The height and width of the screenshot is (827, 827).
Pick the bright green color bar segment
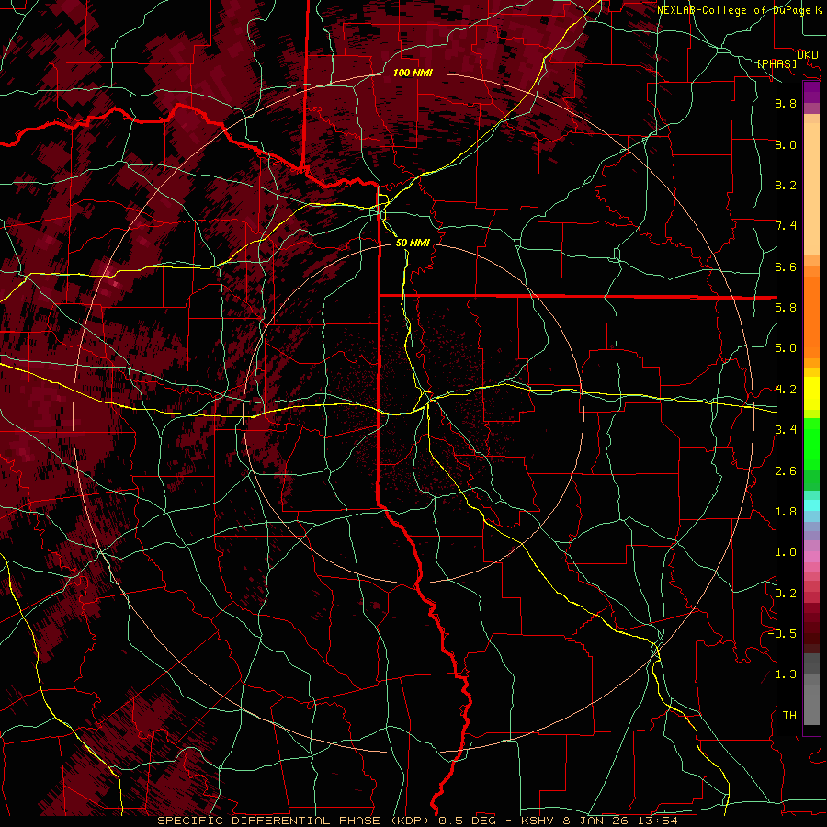click(x=811, y=444)
